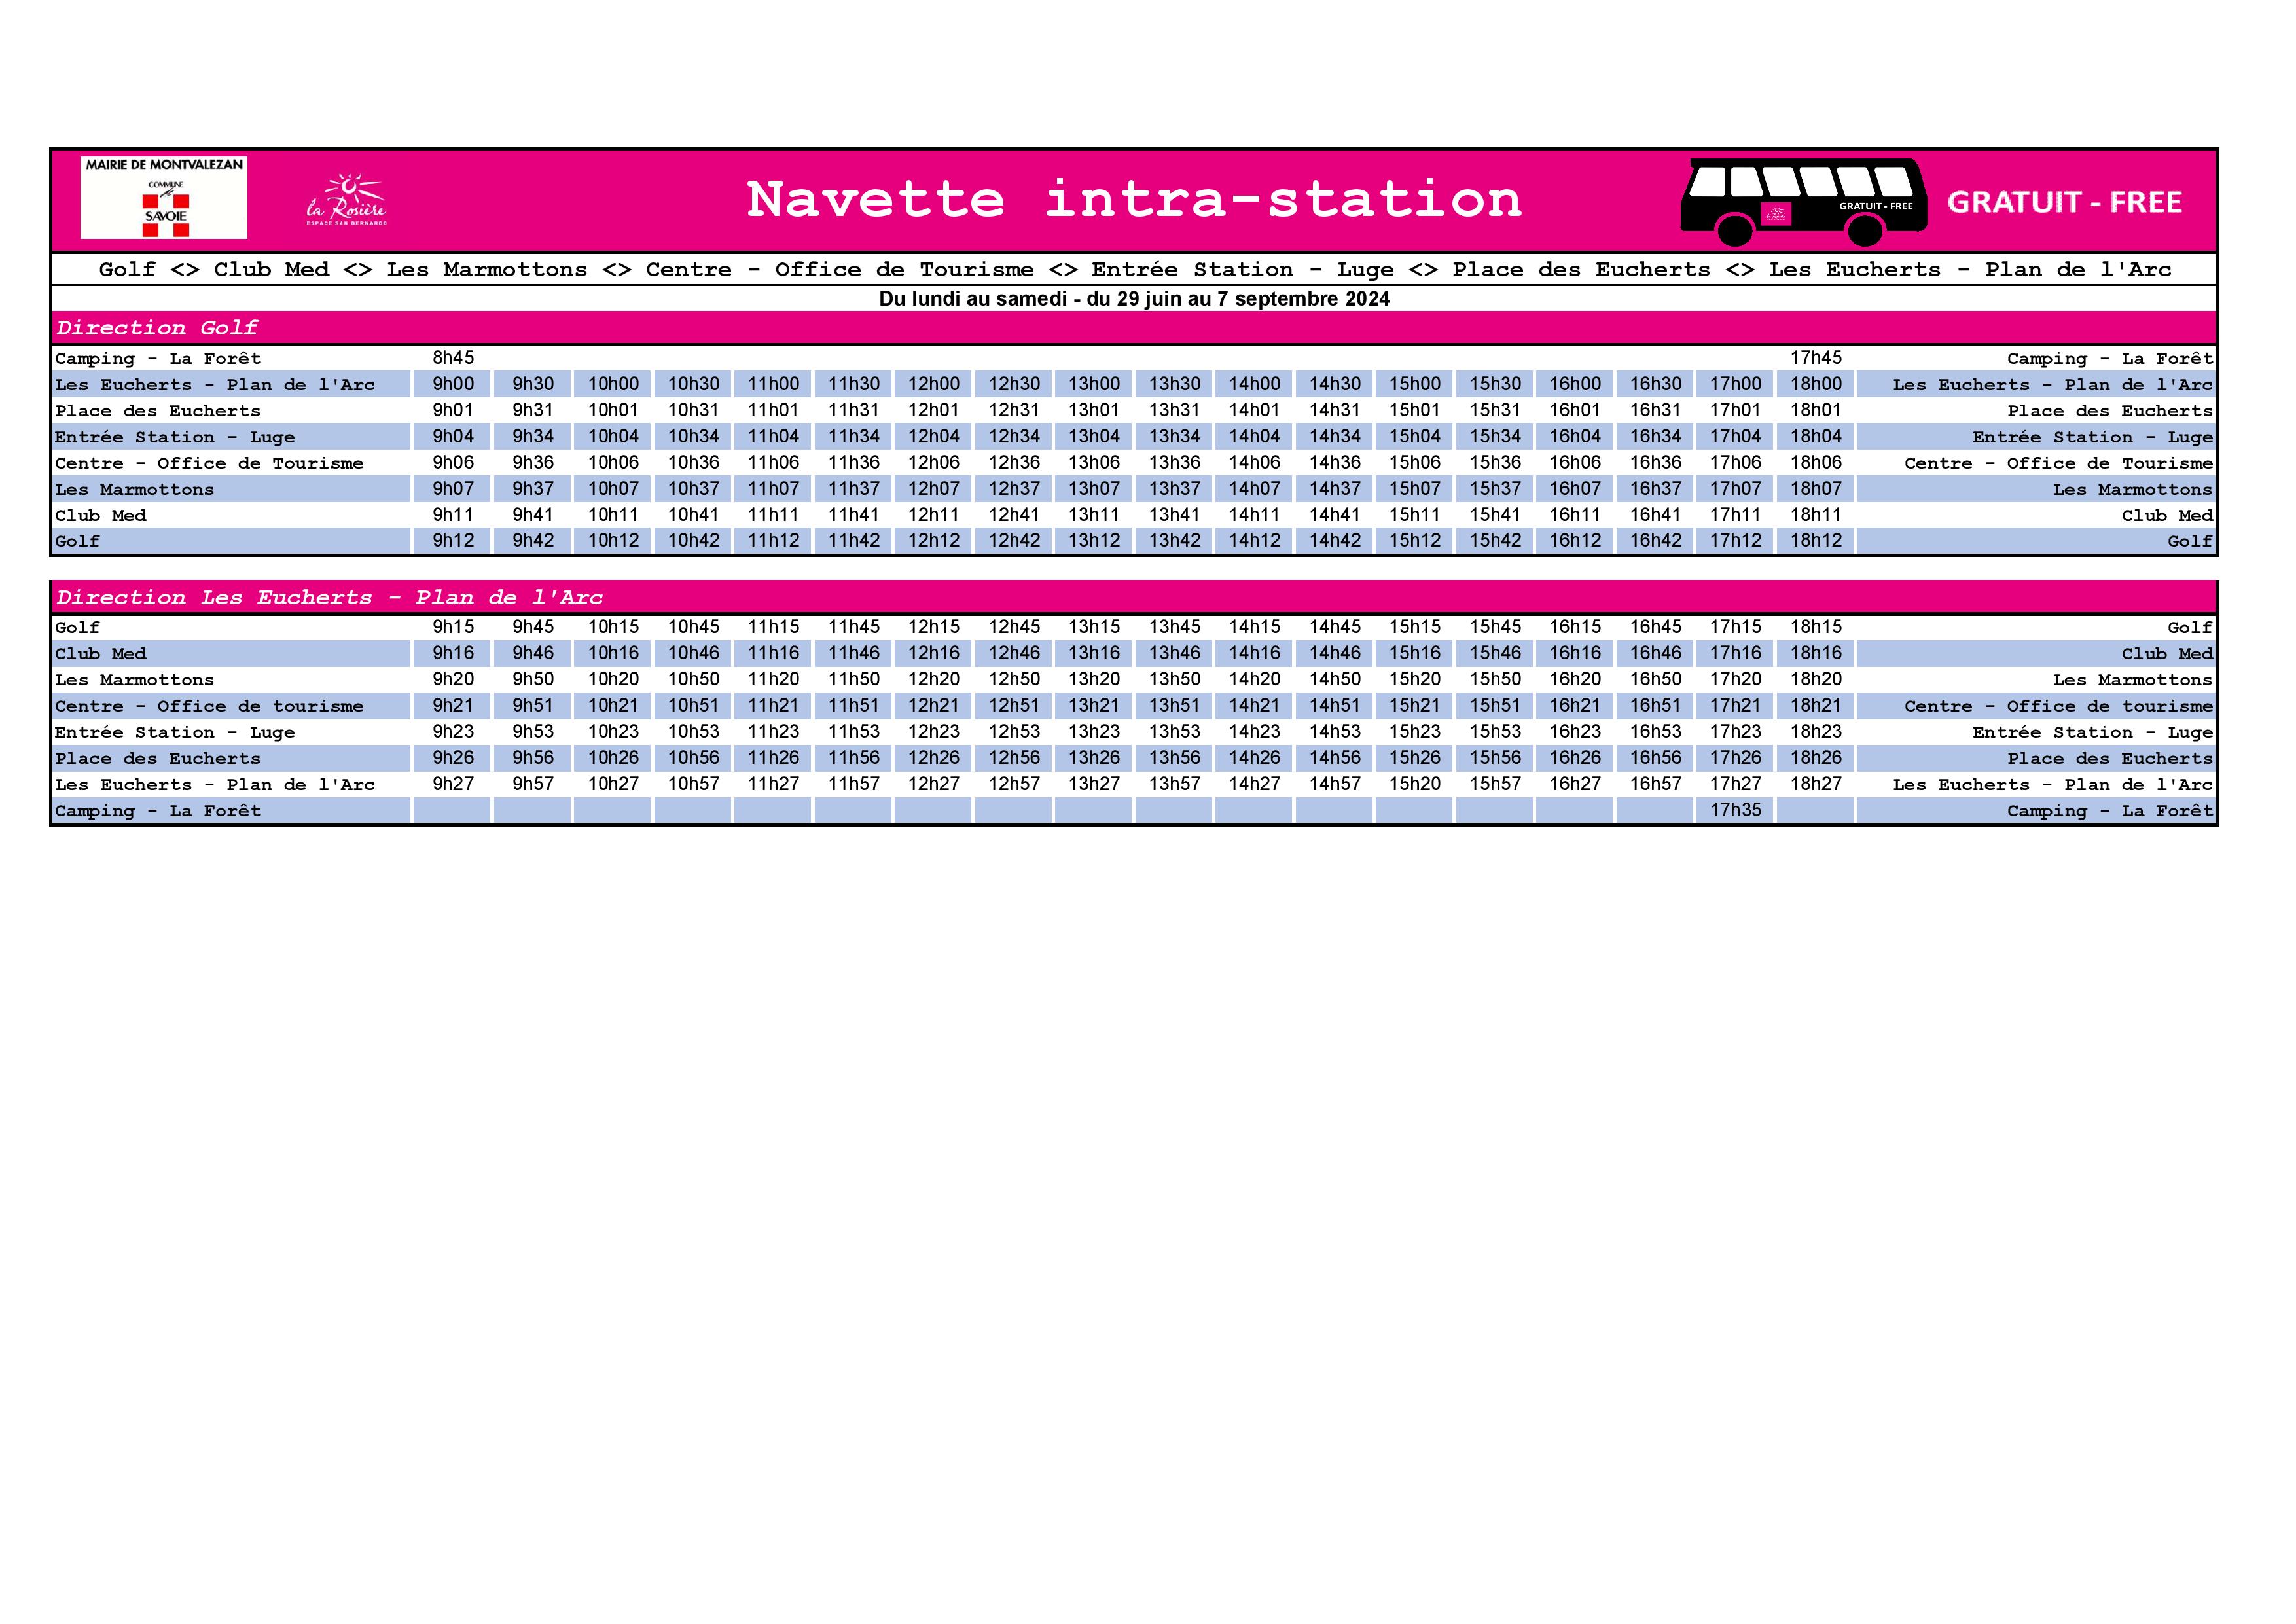The image size is (2296, 1624).
Task: Click the 9h56 Place des Eucherts time
Action: (x=533, y=758)
